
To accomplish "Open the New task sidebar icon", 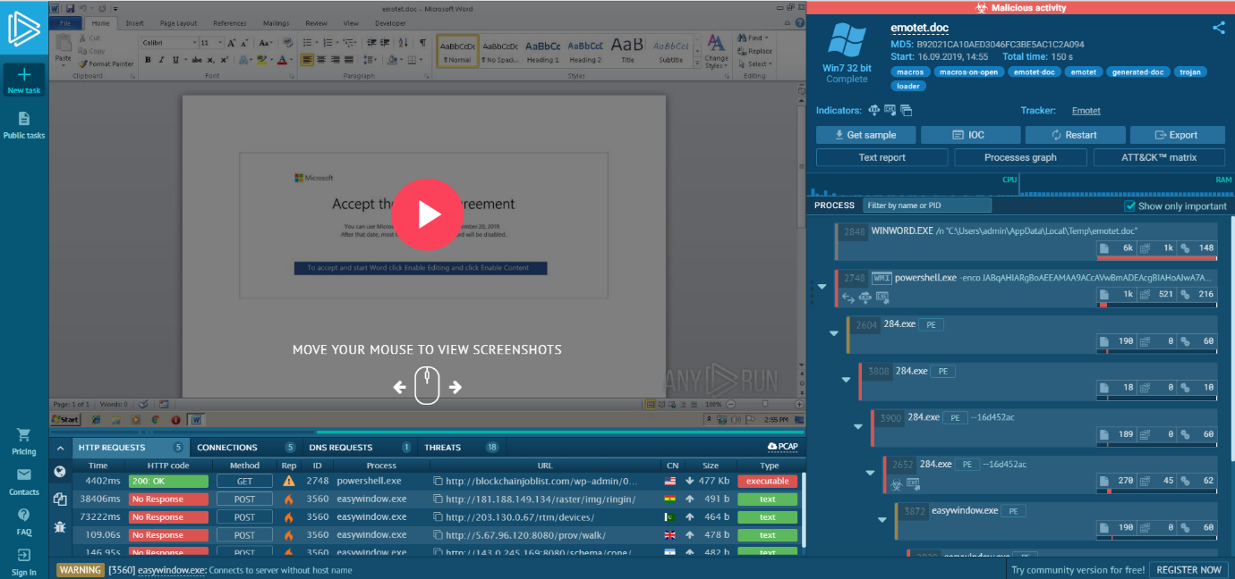I will [24, 80].
